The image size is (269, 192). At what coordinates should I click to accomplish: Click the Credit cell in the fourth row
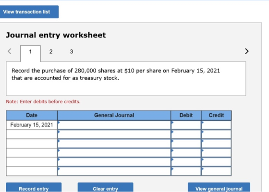[x=216, y=153]
